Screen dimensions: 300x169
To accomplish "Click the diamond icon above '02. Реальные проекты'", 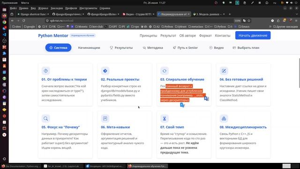I will pos(105,71).
